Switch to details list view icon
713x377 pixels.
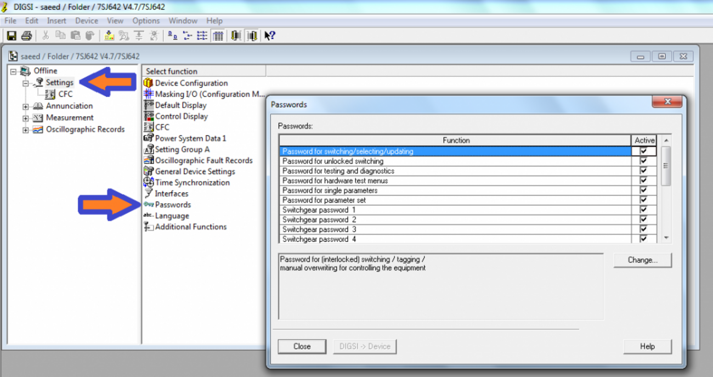click(x=218, y=36)
